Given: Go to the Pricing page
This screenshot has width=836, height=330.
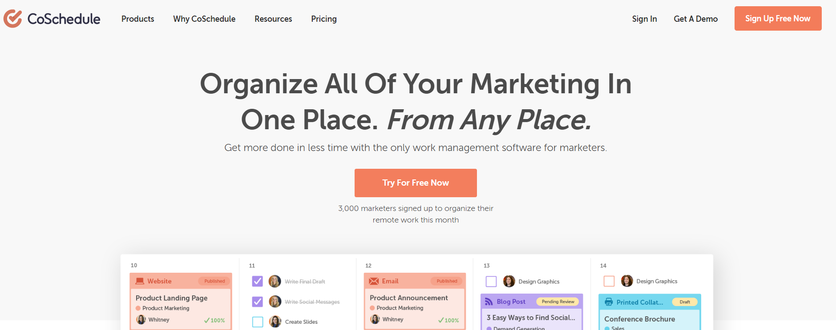Looking at the screenshot, I should [x=323, y=19].
